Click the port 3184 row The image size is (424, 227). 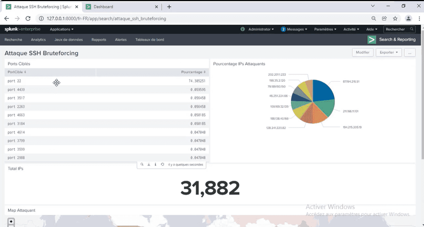click(x=106, y=124)
